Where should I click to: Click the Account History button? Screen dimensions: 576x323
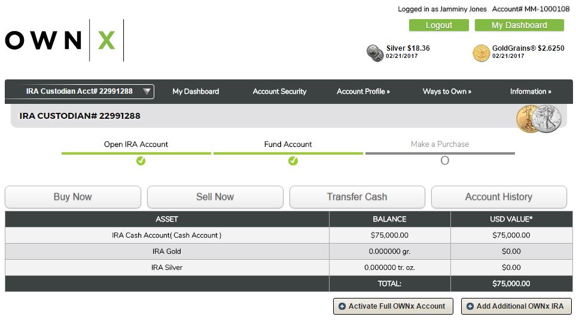click(x=499, y=197)
